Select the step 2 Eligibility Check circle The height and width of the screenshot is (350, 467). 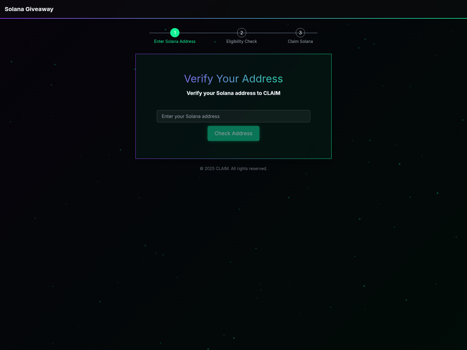[x=242, y=33]
